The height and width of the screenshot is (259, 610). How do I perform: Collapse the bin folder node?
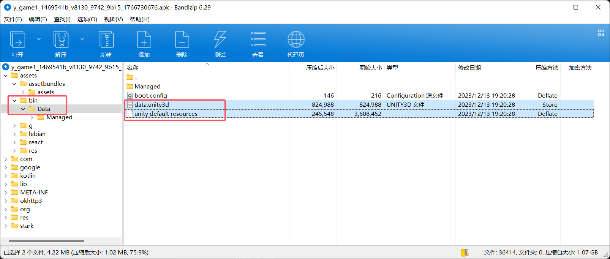pyautogui.click(x=14, y=101)
